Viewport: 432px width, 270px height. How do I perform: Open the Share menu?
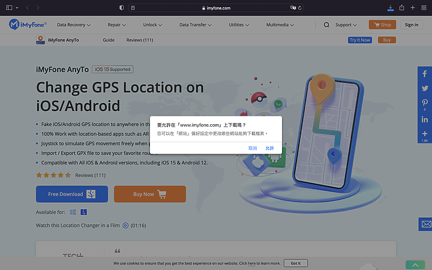tap(401, 7)
